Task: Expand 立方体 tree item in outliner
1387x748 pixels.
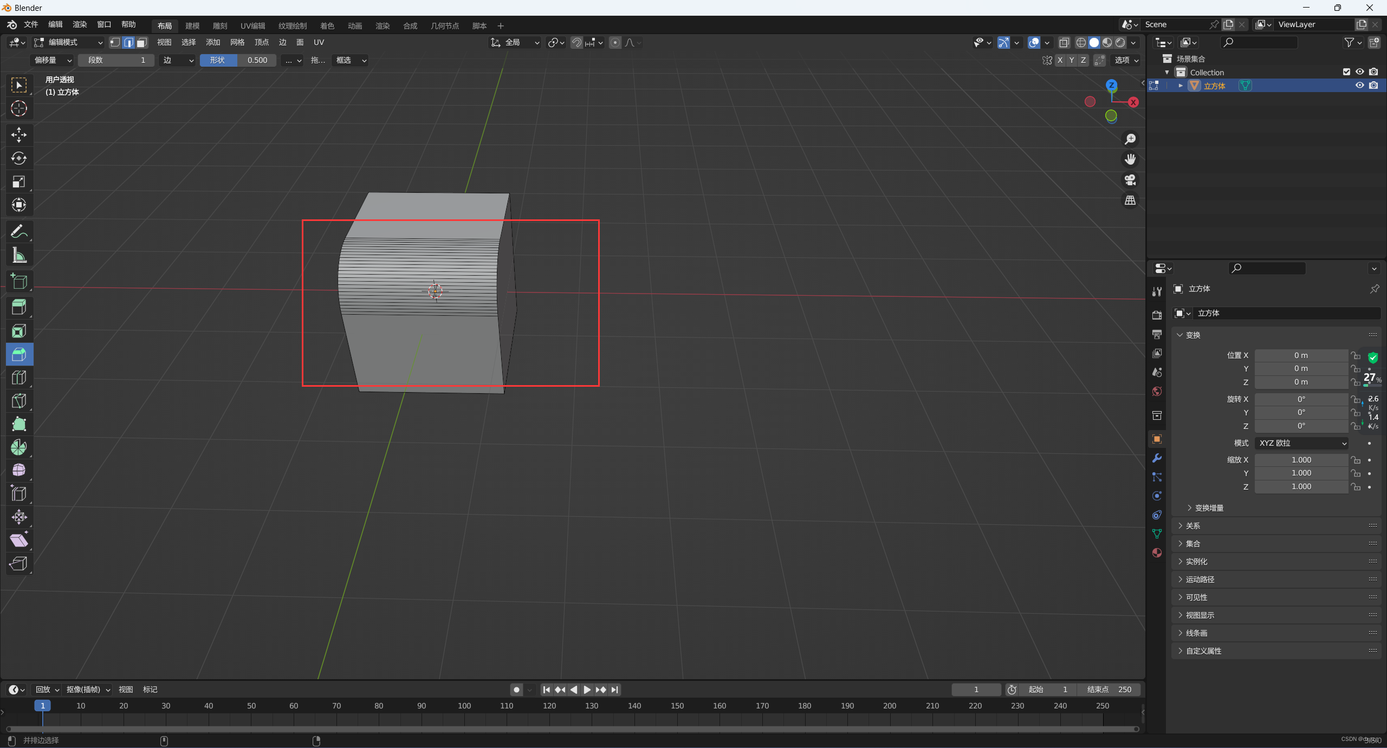Action: pos(1181,86)
